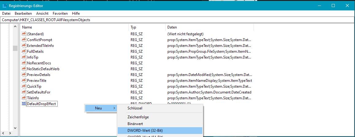Choose QWORD-Wert (64-Bit) from the submenu

click(x=160, y=136)
